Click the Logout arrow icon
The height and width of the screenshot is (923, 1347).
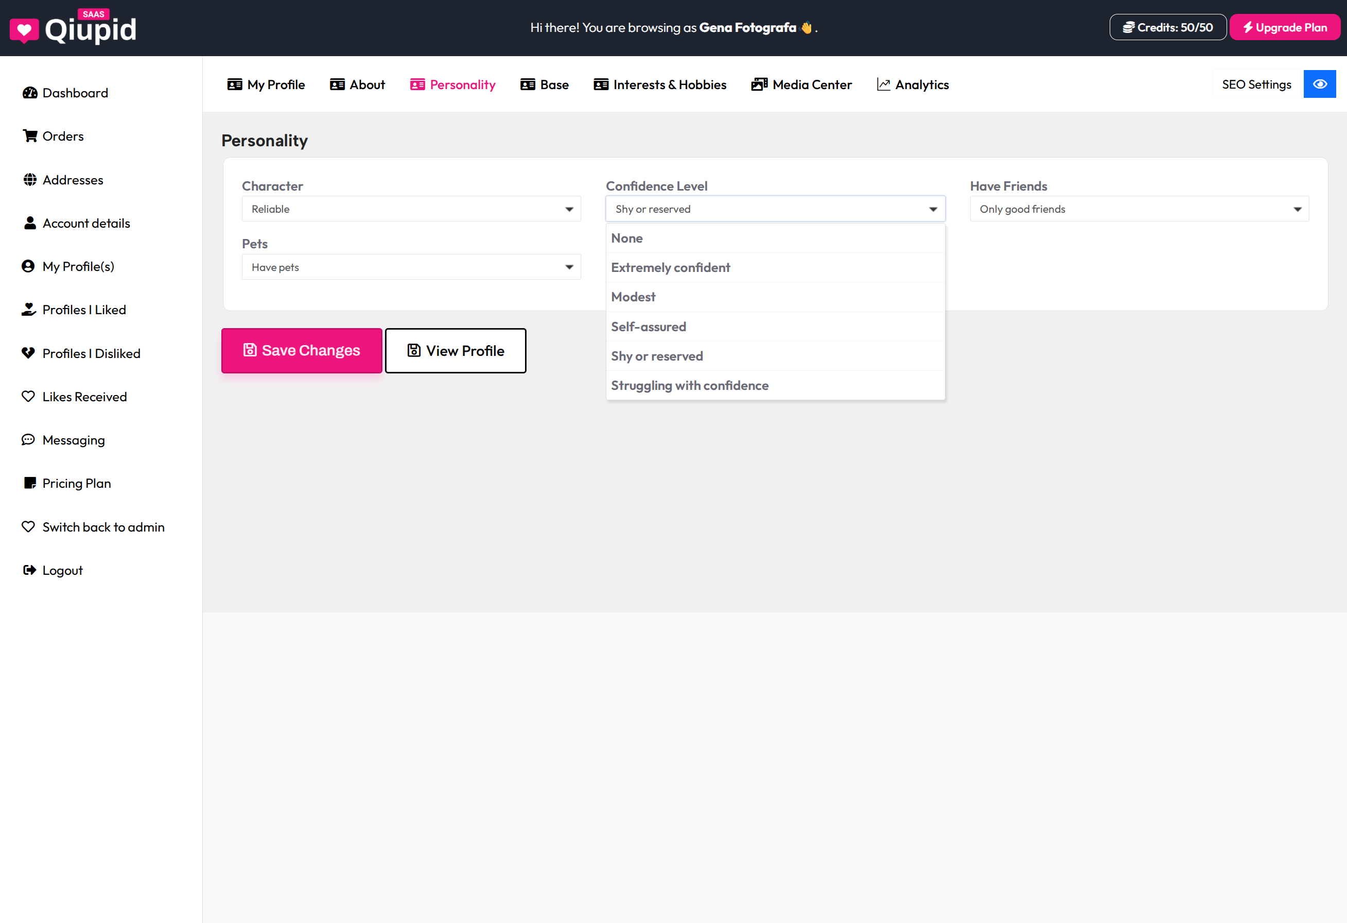coord(29,570)
